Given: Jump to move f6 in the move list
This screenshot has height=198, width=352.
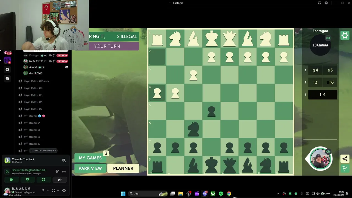Looking at the screenshot, I should [330, 82].
